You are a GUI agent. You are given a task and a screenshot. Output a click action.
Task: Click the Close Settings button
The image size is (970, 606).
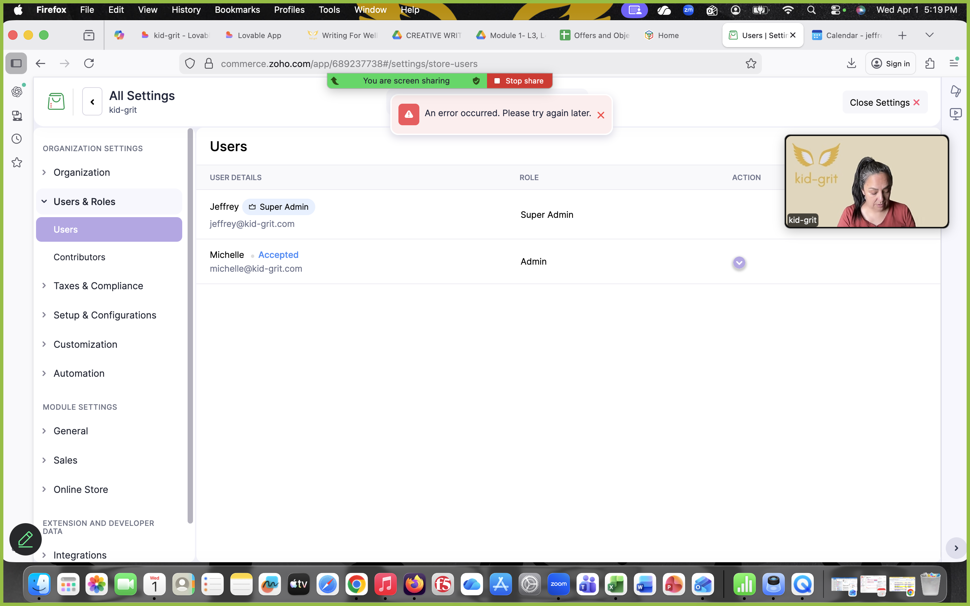click(x=885, y=103)
